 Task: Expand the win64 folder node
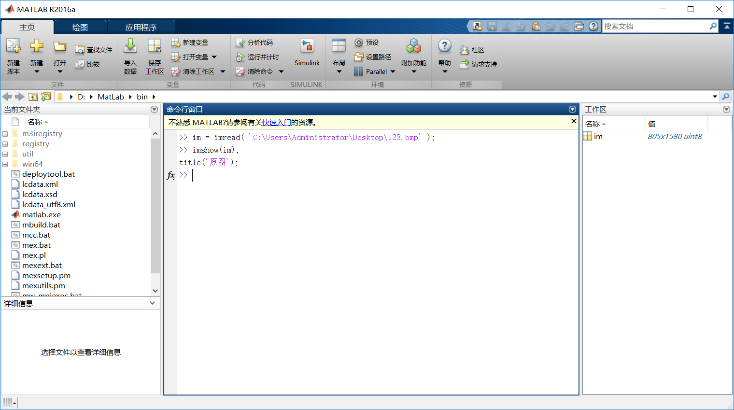(x=5, y=164)
